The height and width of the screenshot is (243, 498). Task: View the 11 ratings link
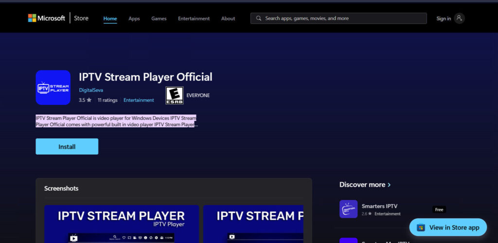107,100
